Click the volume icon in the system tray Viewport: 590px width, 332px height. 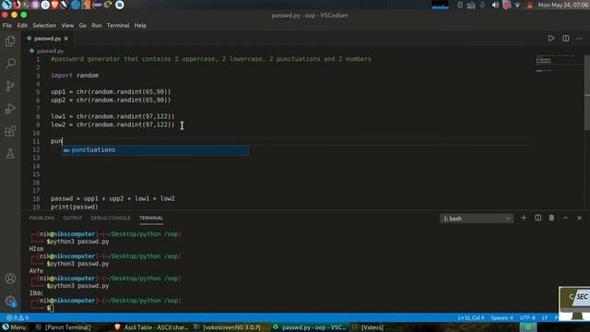click(495, 5)
